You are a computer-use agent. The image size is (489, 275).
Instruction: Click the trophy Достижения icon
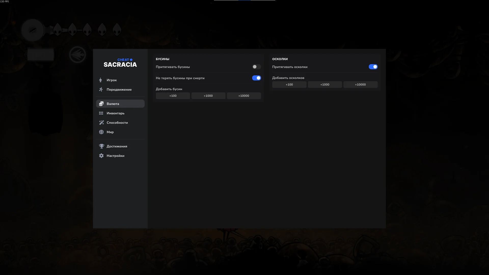(101, 146)
